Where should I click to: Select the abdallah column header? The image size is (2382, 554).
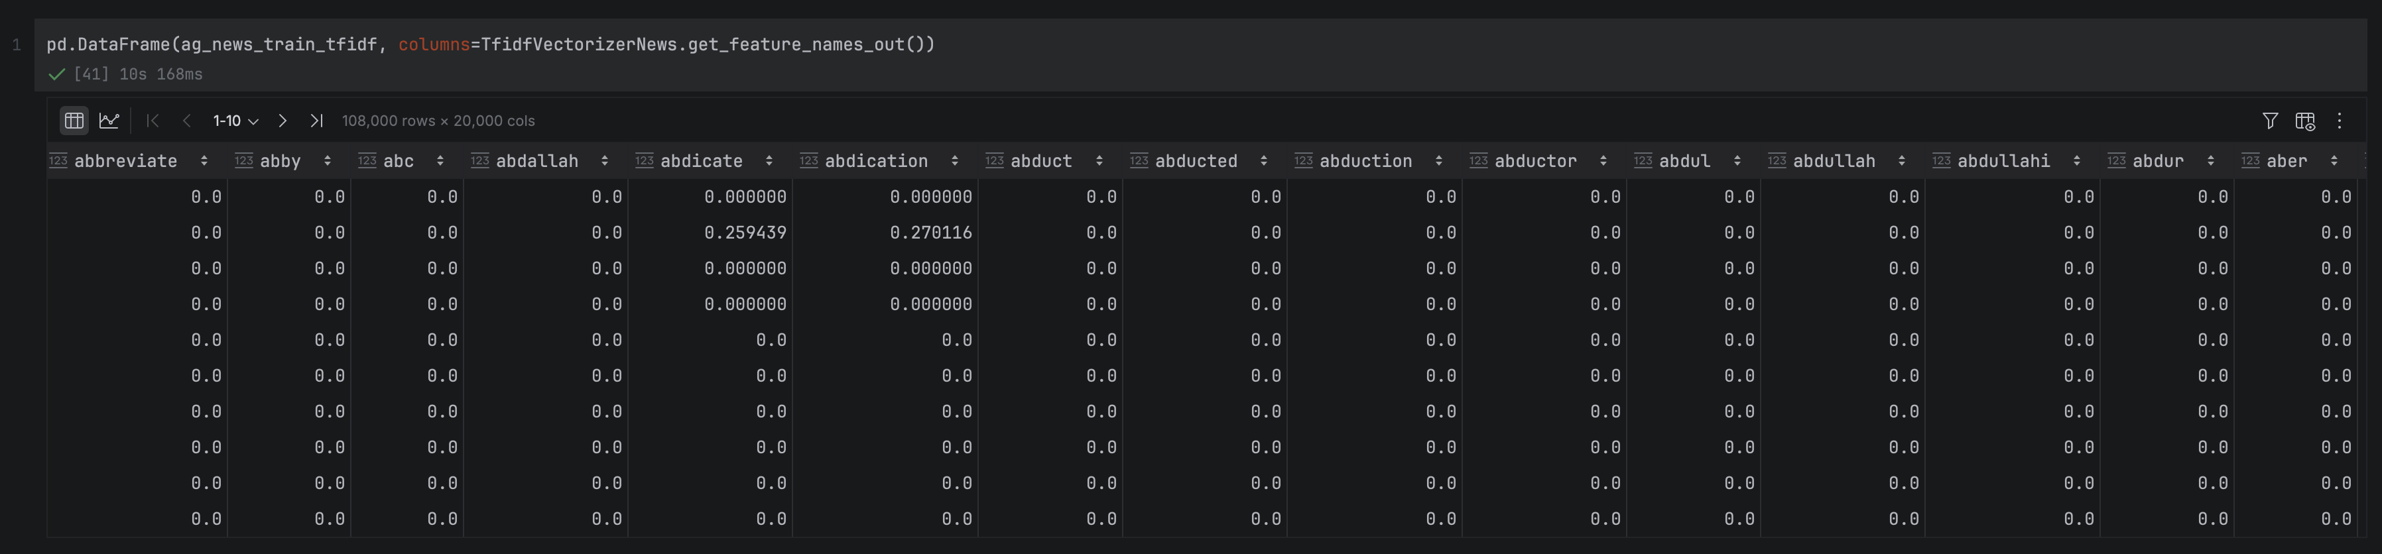point(536,160)
